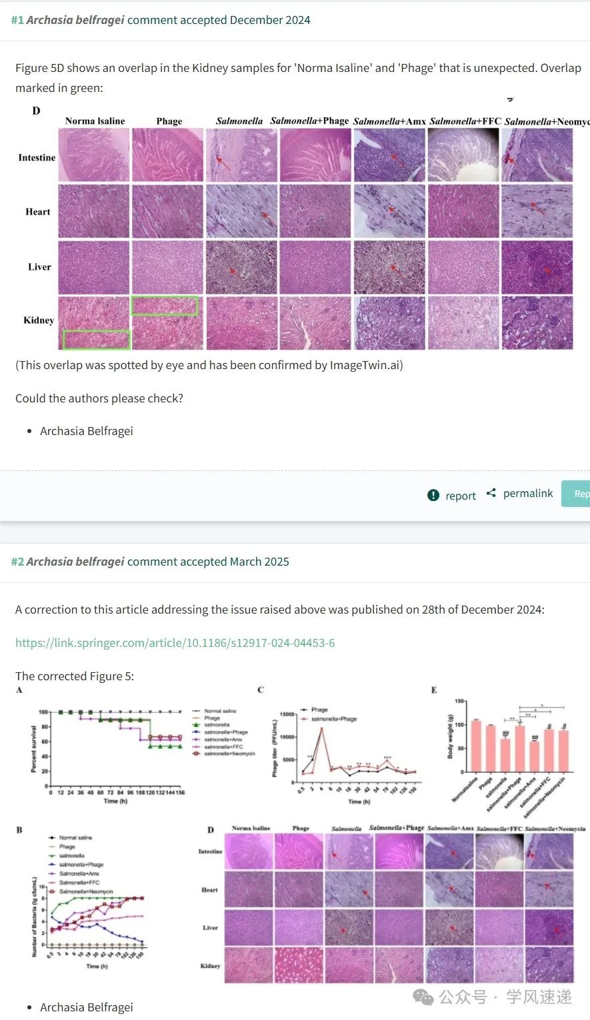This screenshot has width=590, height=1020.
Task: Click the green-boxed Kidney Phage panel
Action: [167, 323]
